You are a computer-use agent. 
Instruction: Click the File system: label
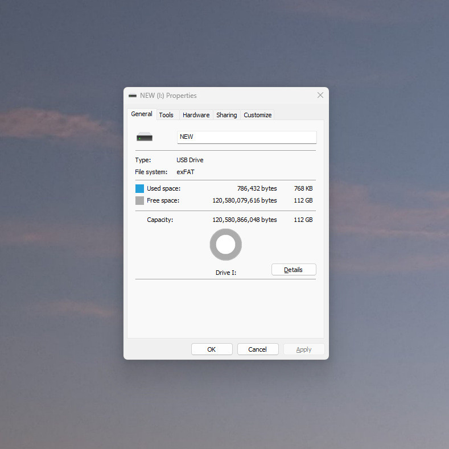(151, 172)
